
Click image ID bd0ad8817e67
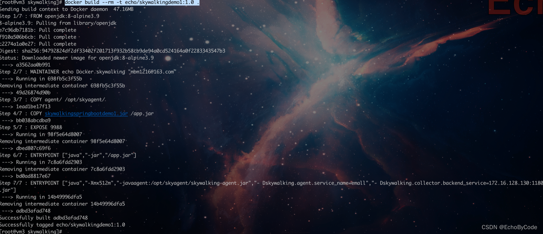tap(33, 176)
